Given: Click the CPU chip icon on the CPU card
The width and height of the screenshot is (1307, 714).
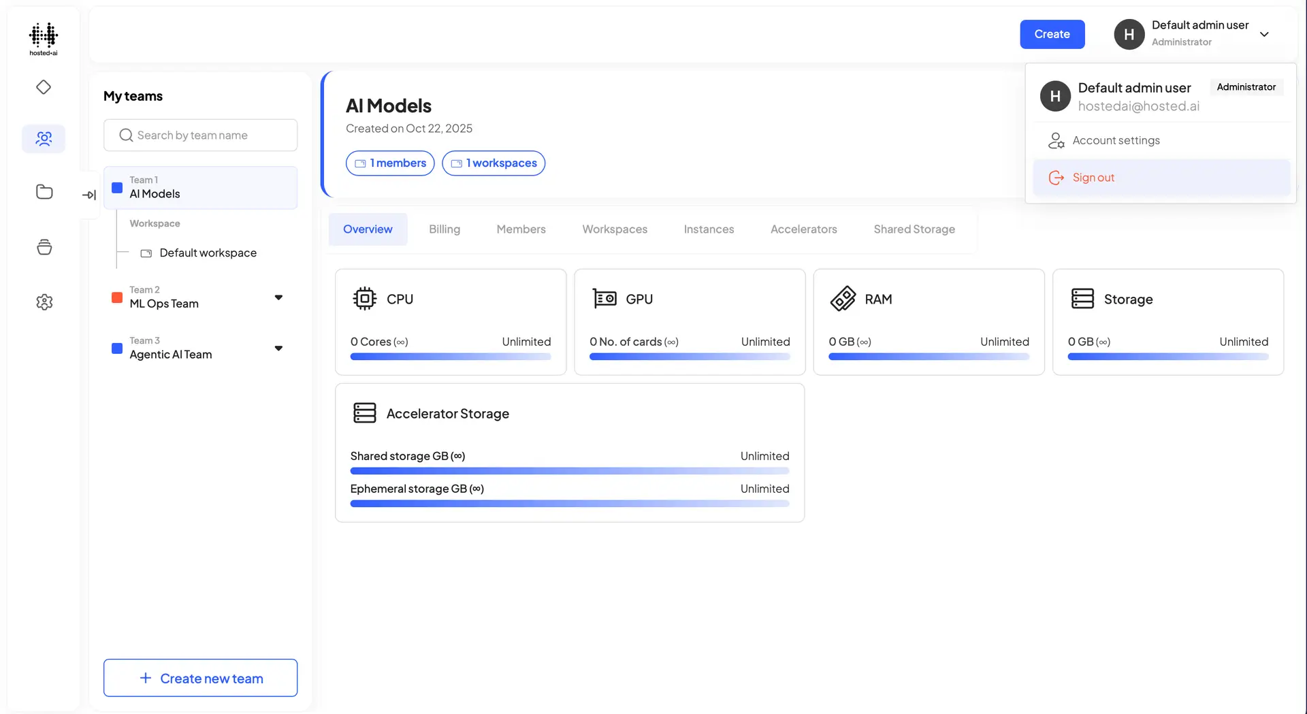Looking at the screenshot, I should tap(365, 298).
